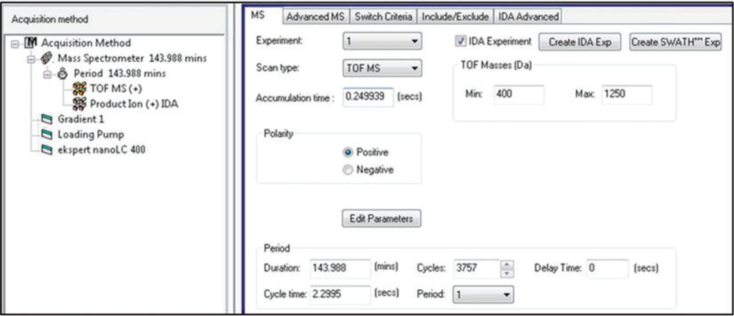Screen dimensions: 734x316
Task: Select Product Ion (+) IDA tree row
Action: 134,104
